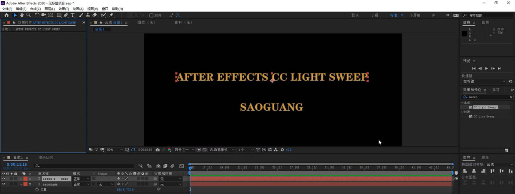Switch to the 小屏幕 workspace
Screen dimensions: 515x194
point(415,15)
